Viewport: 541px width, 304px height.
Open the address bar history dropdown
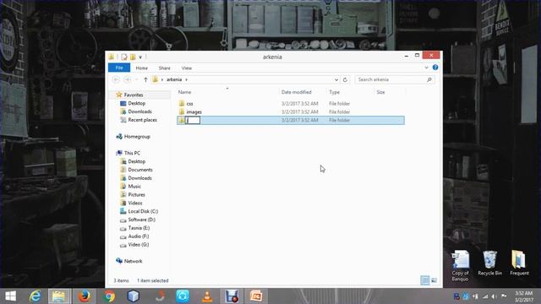[336, 79]
